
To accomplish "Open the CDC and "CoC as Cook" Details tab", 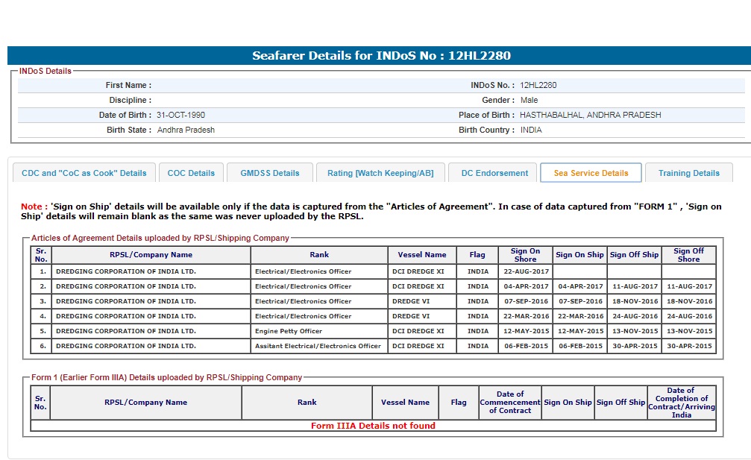I will tap(84, 173).
